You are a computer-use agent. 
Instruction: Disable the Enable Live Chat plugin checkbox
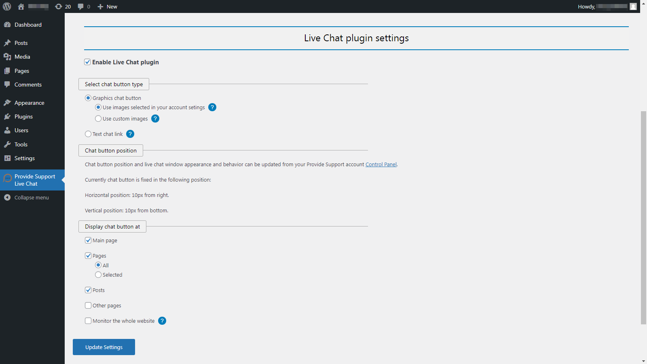(87, 62)
